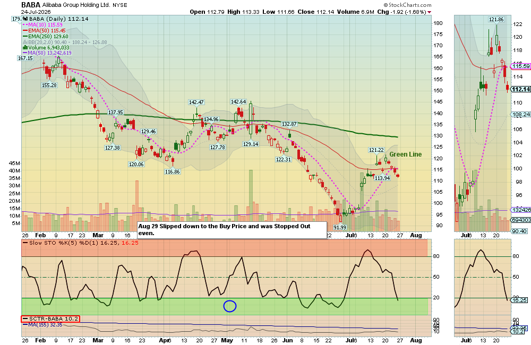Click the EMA(50) 115.45 legend entry
Screen dimensions: 531x345
tap(45, 30)
